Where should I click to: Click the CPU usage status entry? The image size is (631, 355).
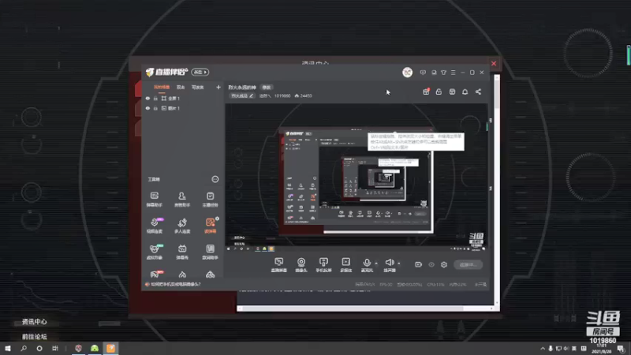point(435,285)
